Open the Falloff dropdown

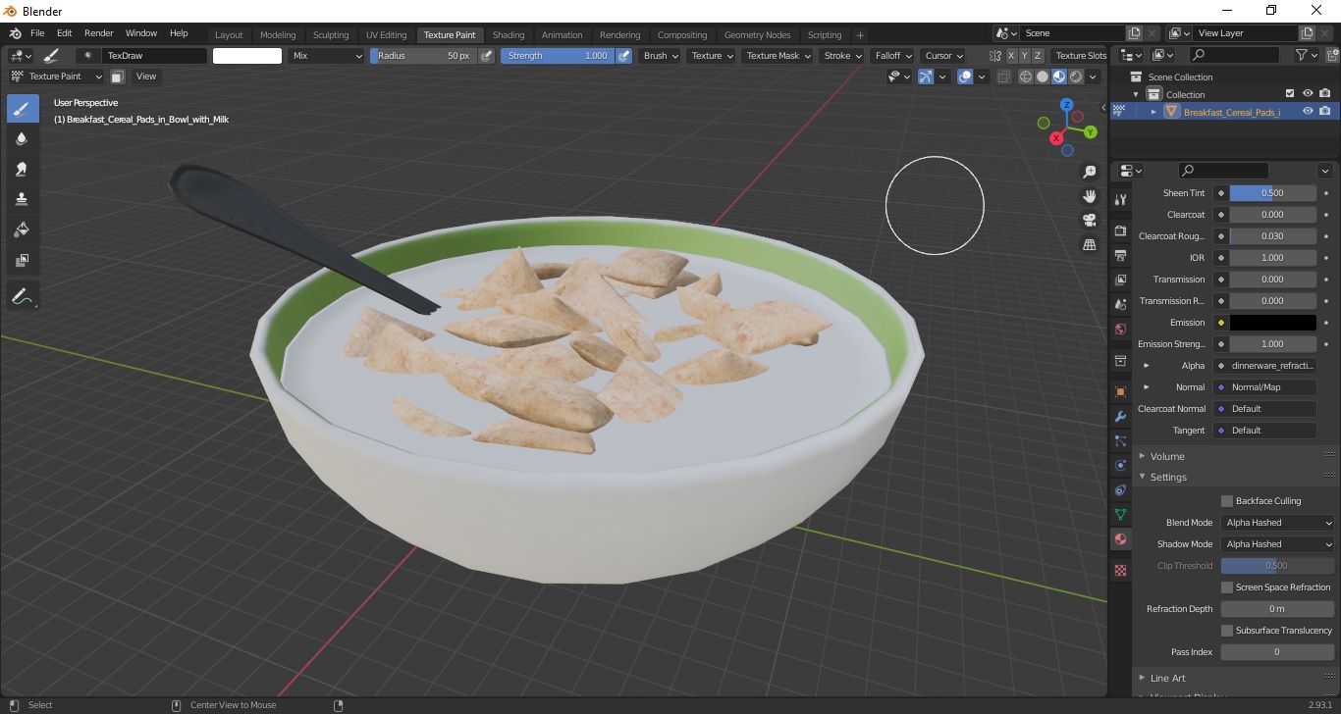pyautogui.click(x=893, y=56)
